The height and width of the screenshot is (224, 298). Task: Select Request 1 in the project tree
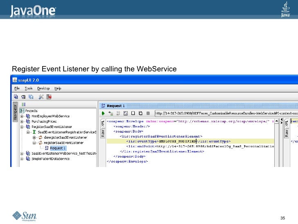click(x=58, y=148)
